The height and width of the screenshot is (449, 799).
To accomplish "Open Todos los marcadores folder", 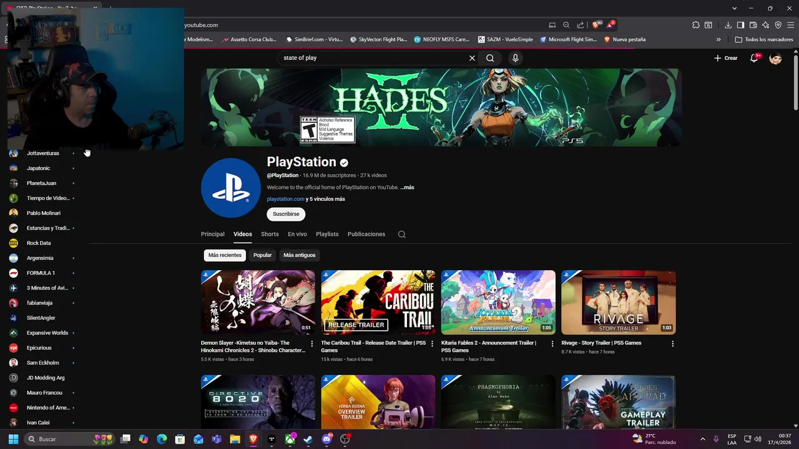I will (x=764, y=39).
